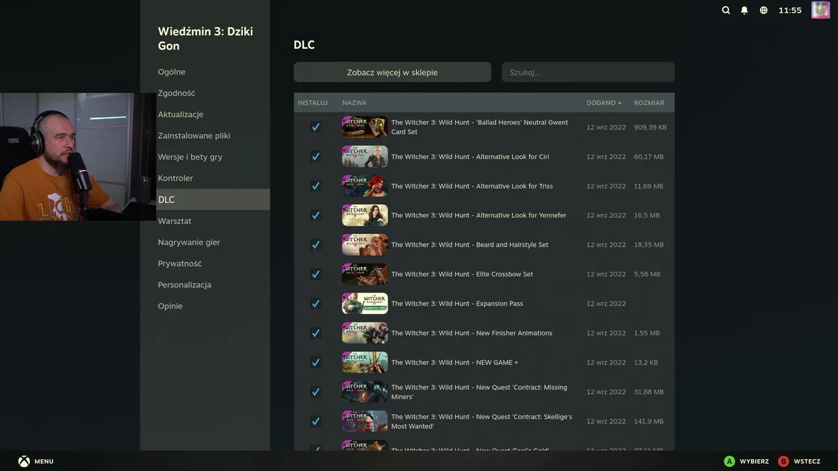Sort by the Instaluj column header
This screenshot has width=838, height=471.
pyautogui.click(x=313, y=103)
